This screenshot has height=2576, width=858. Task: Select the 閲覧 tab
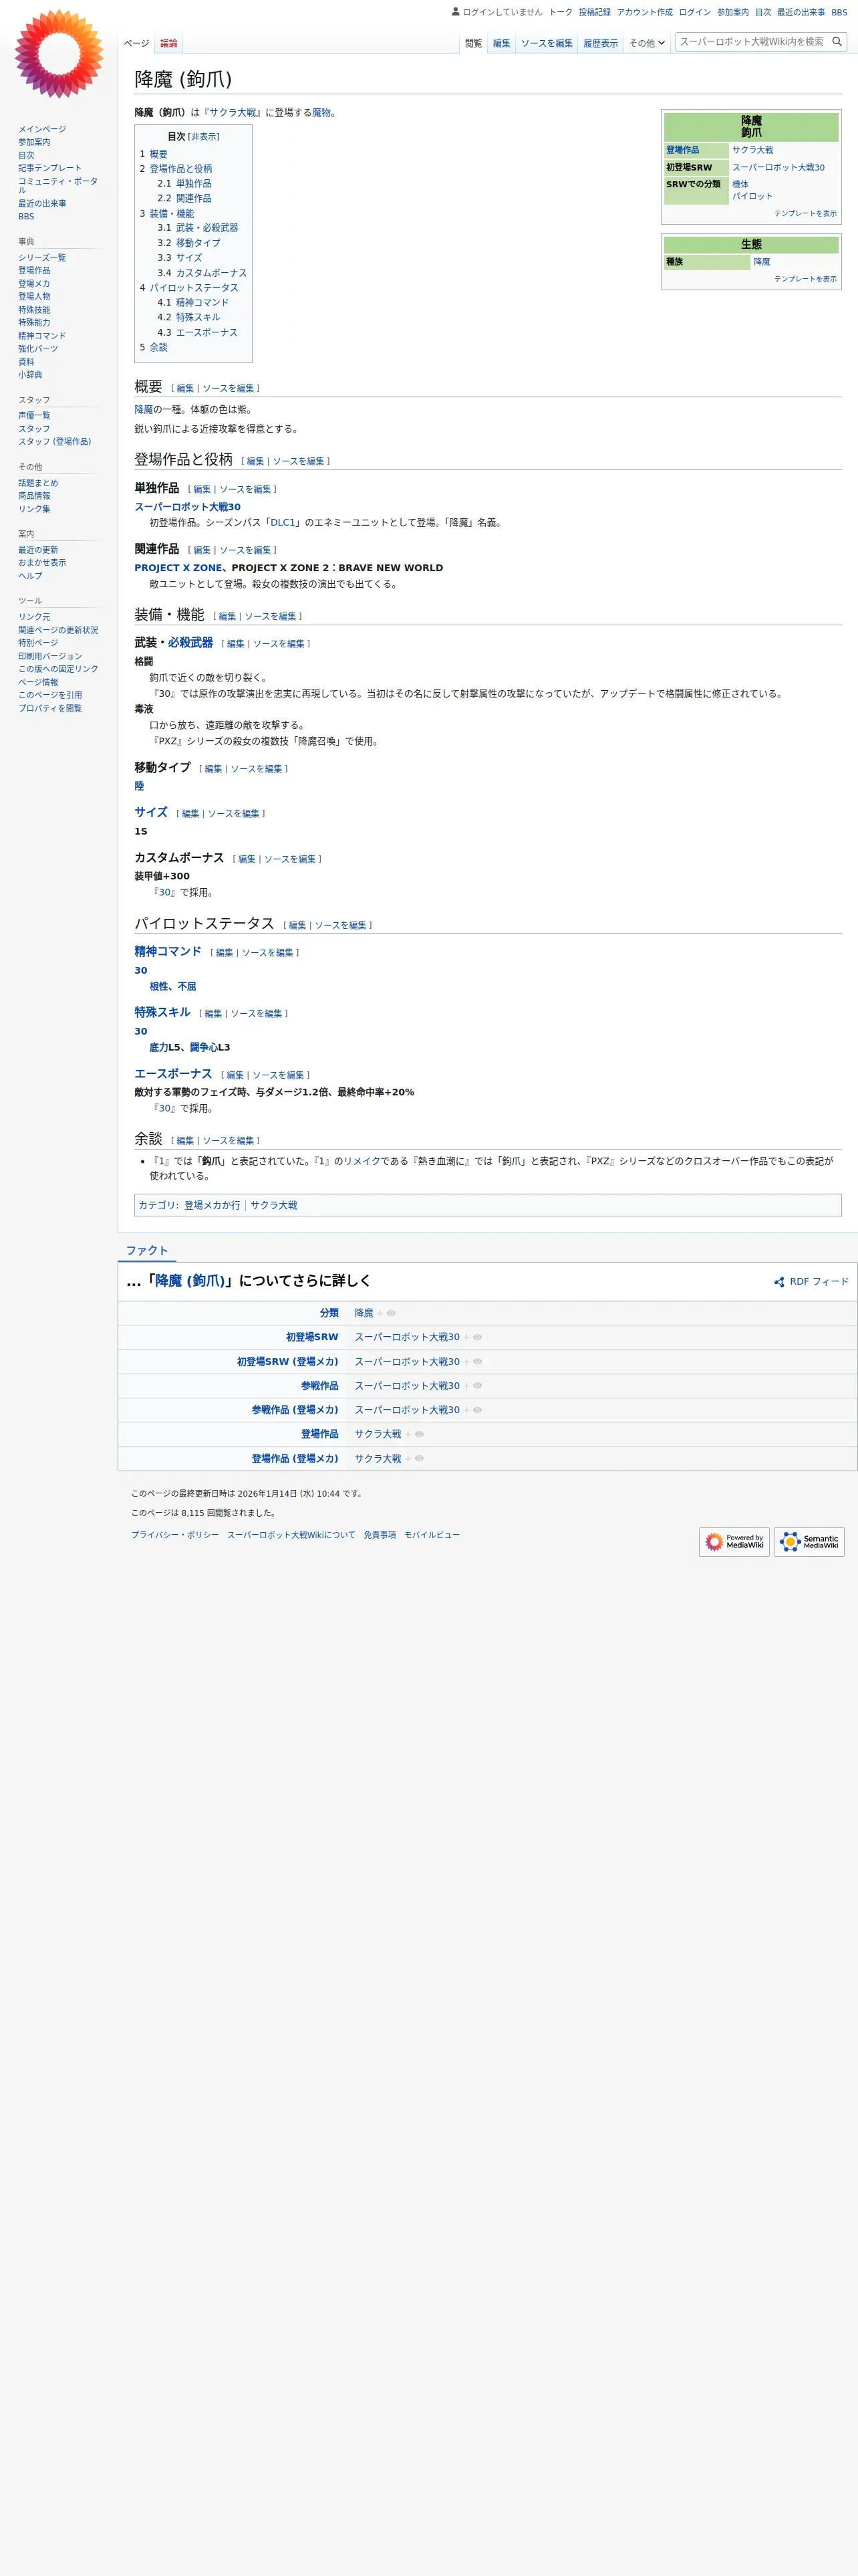[474, 43]
